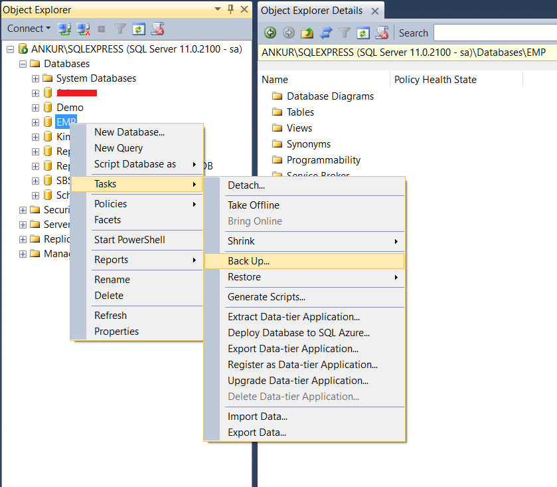The width and height of the screenshot is (557, 487).
Task: Choose Delete from context menu
Action: click(137, 296)
